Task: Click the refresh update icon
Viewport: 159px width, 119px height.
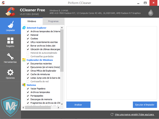Action: pos(112,115)
